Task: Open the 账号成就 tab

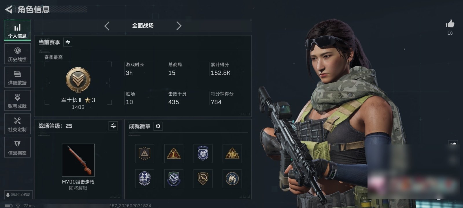Action: [x=17, y=101]
